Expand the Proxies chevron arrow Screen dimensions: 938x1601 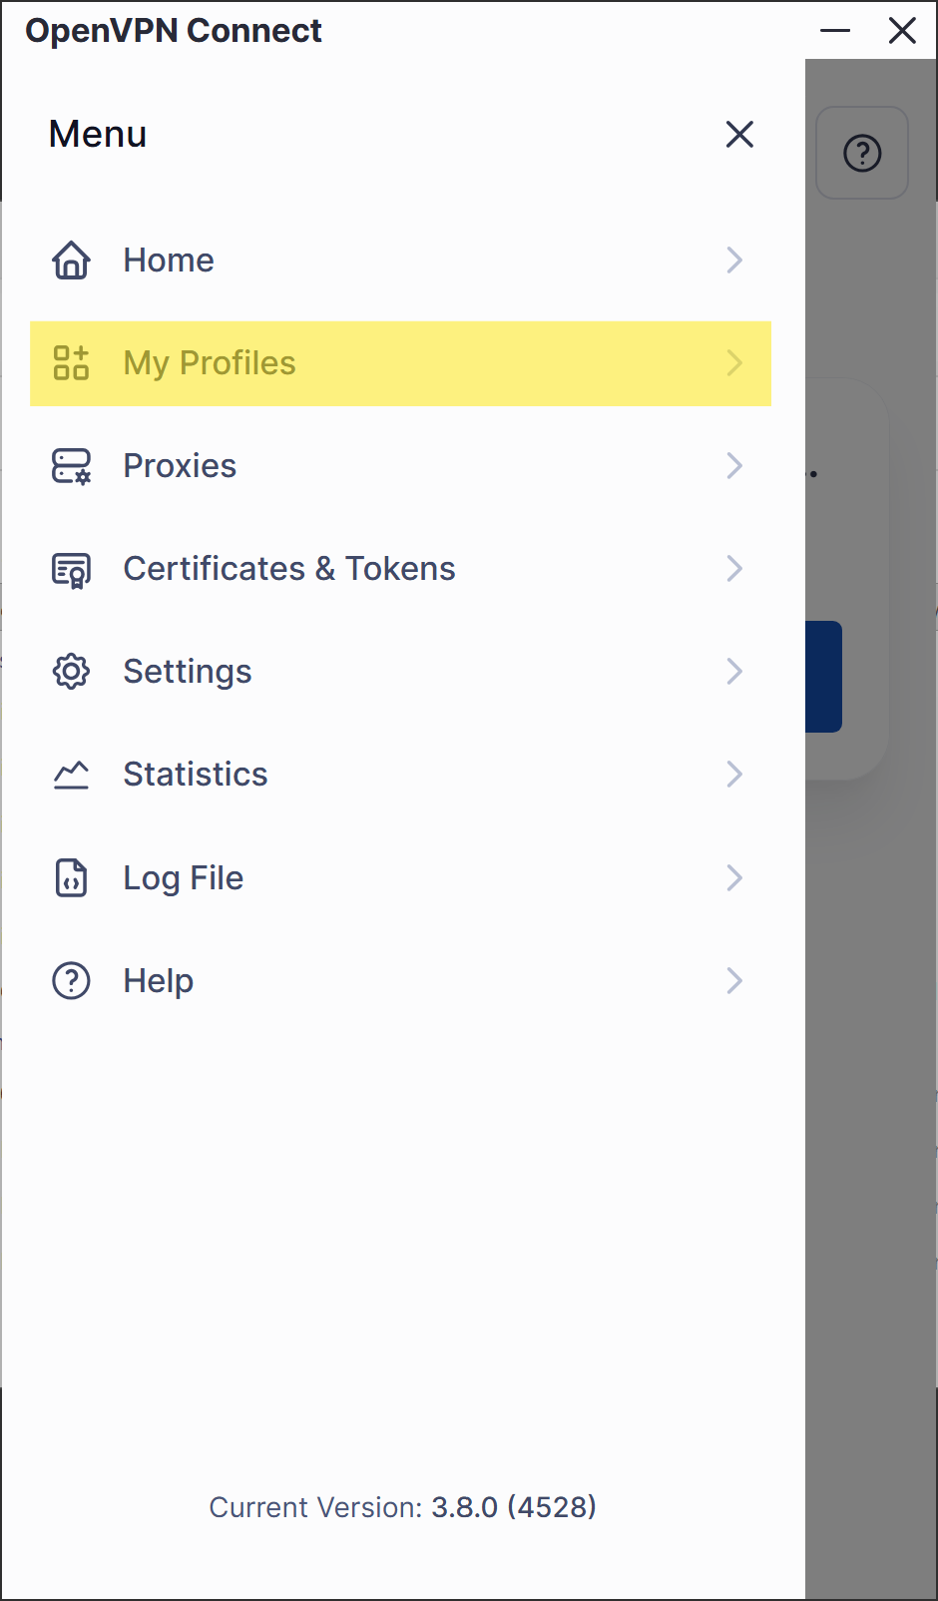point(734,466)
